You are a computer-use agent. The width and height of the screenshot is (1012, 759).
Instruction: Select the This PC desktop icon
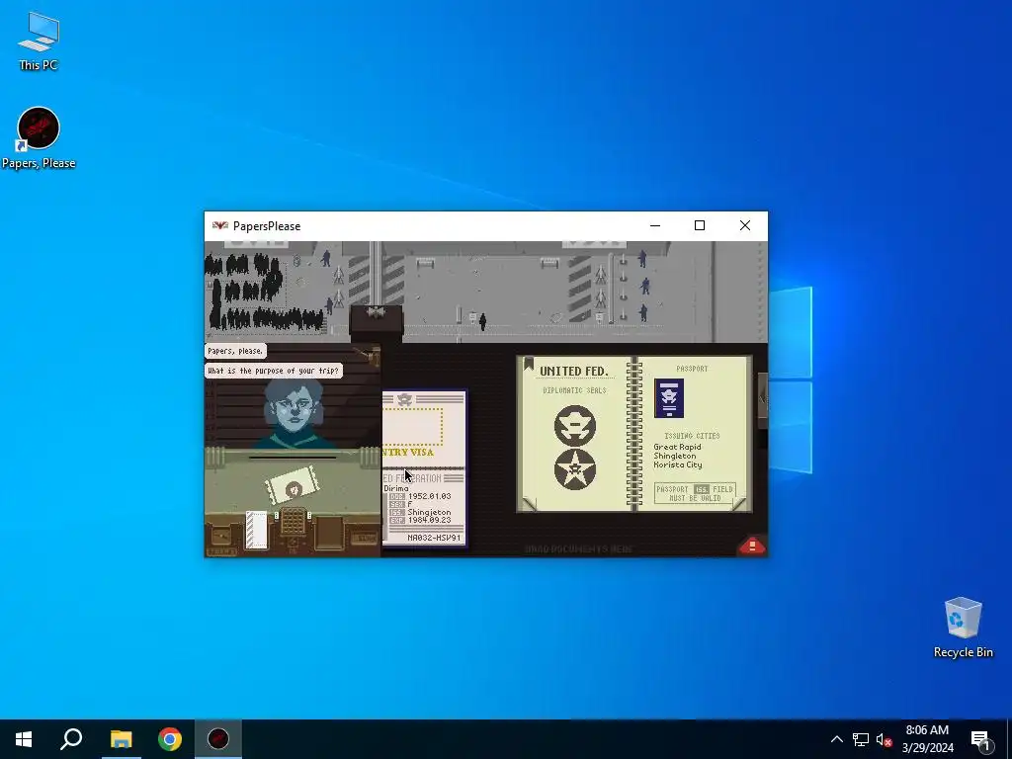click(39, 41)
